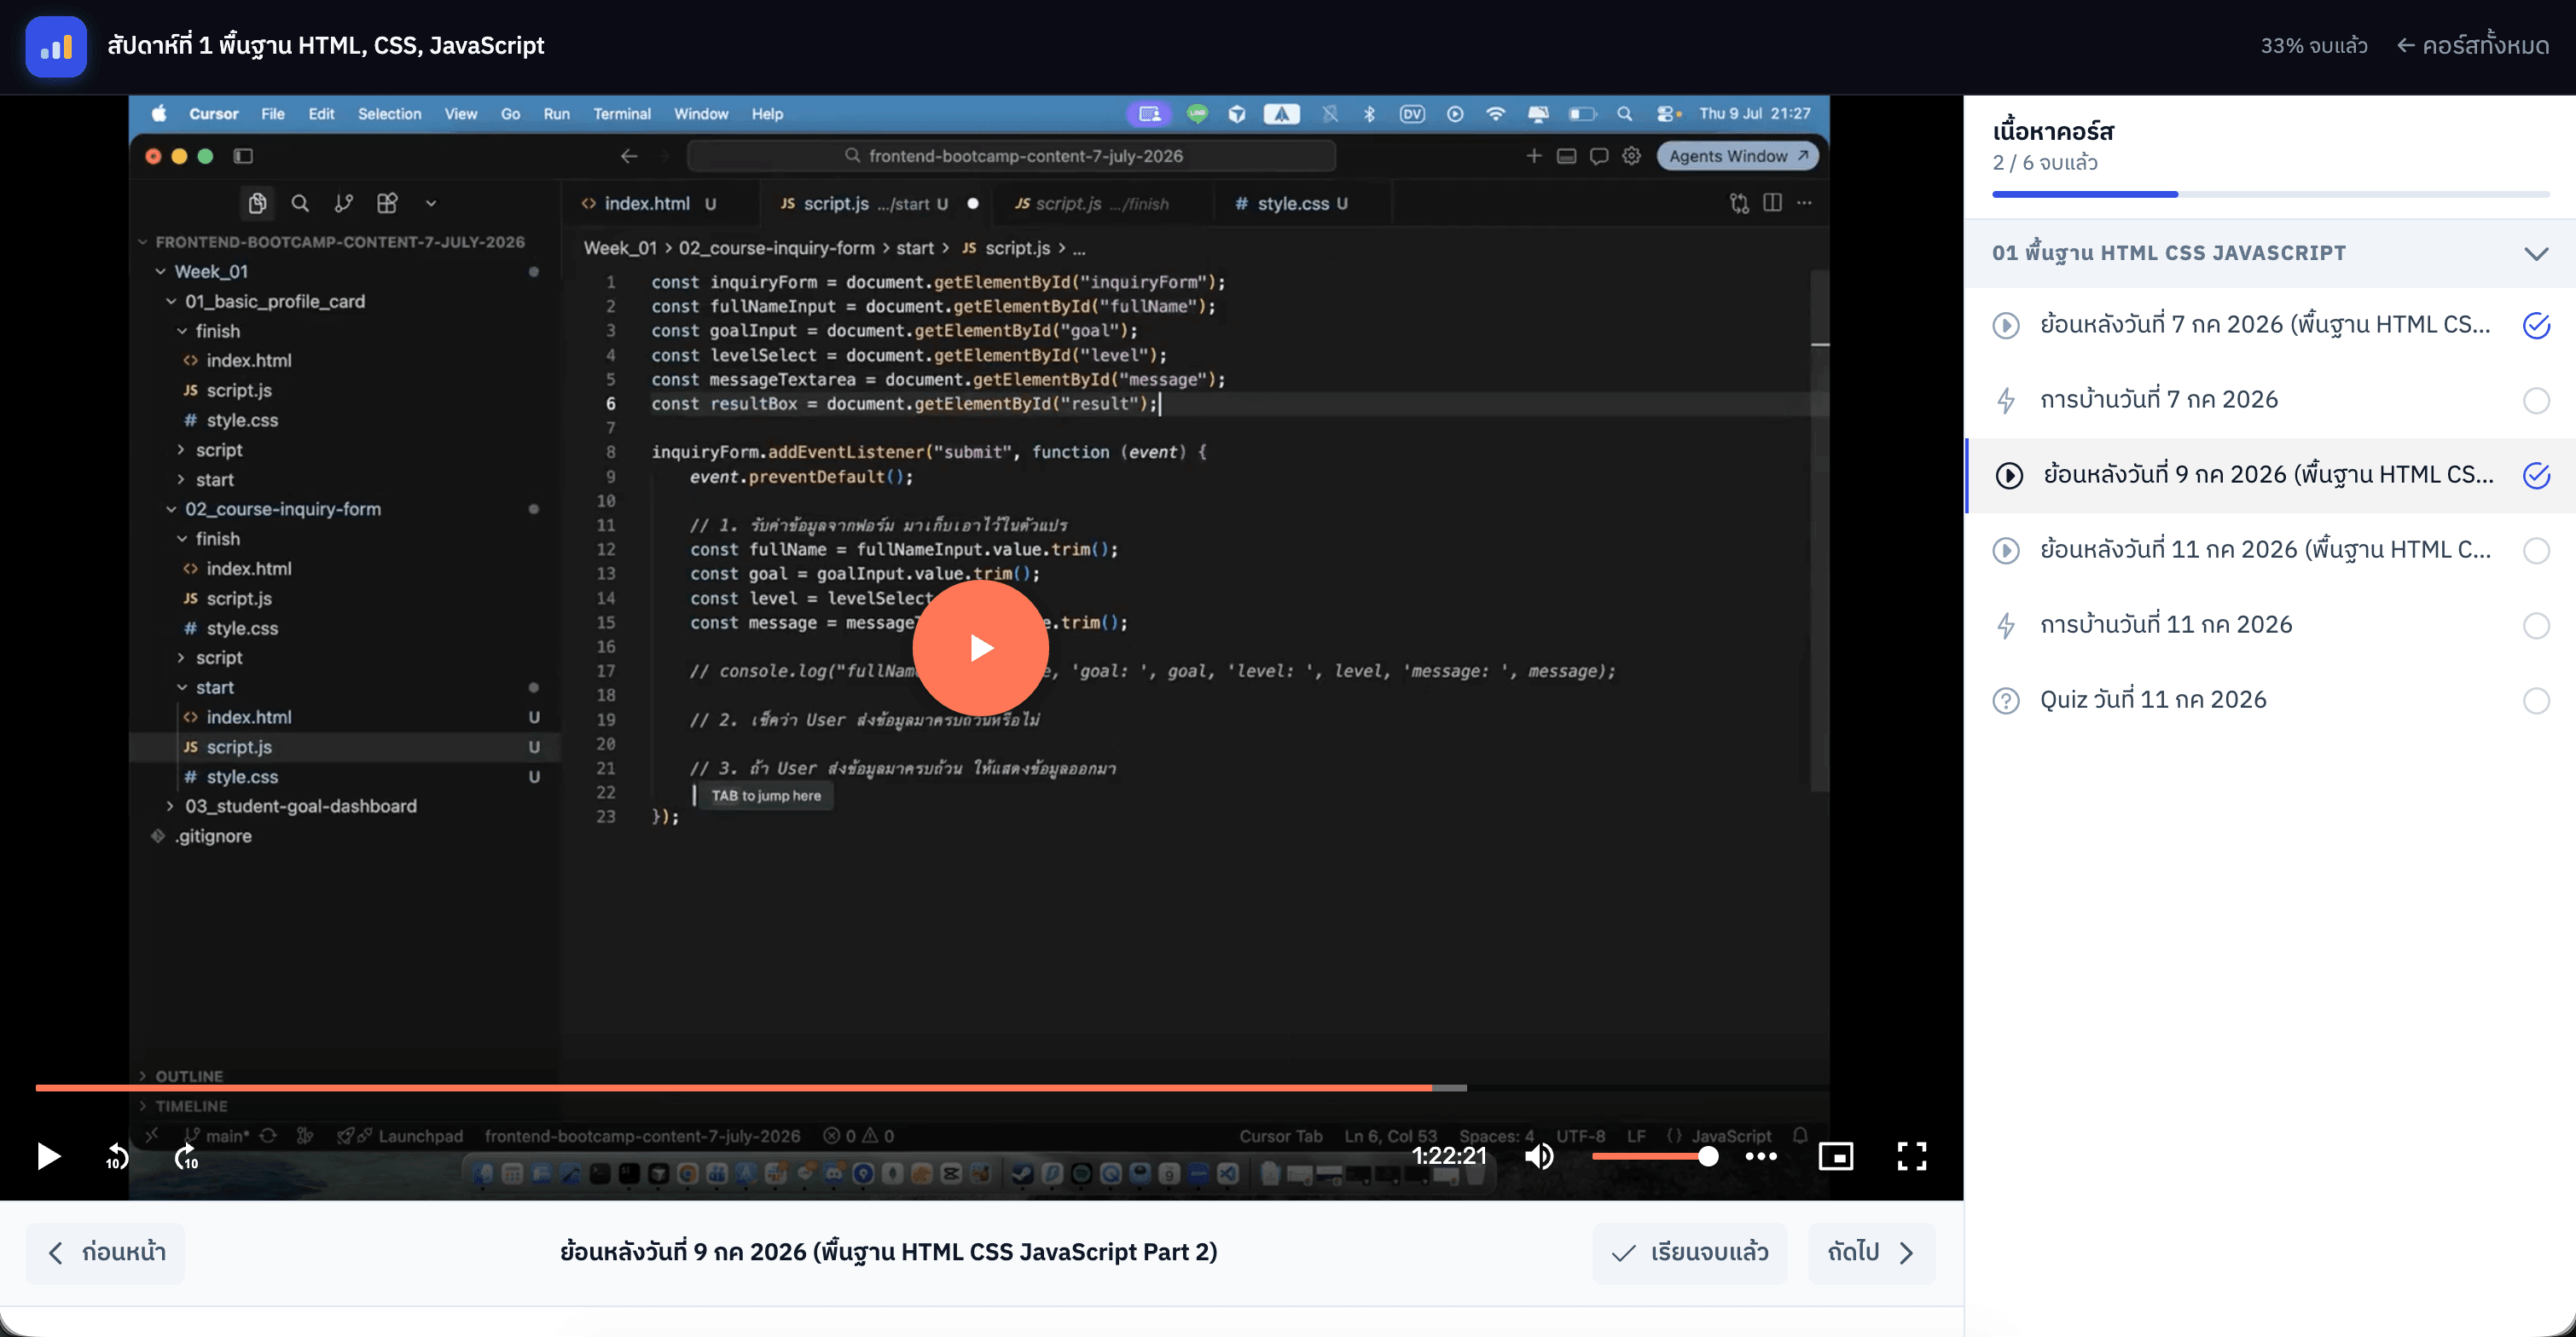Mark ย้อนหลังวันที่ 11 กค 2026 complete
The image size is (2576, 1337).
tap(2536, 550)
